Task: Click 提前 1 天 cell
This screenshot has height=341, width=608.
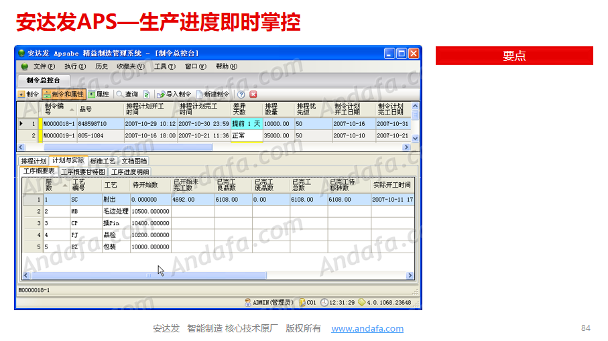Action: pos(247,124)
